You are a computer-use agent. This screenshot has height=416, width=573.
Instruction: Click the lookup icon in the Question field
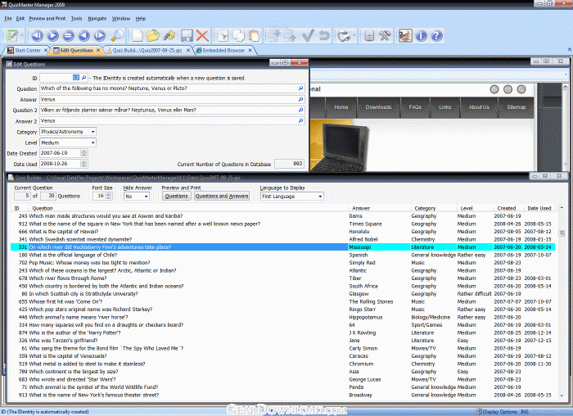300,88
